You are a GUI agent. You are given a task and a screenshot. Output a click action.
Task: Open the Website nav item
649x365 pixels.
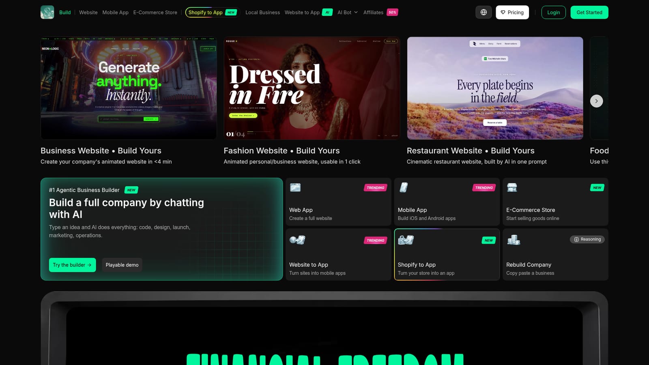(x=88, y=12)
